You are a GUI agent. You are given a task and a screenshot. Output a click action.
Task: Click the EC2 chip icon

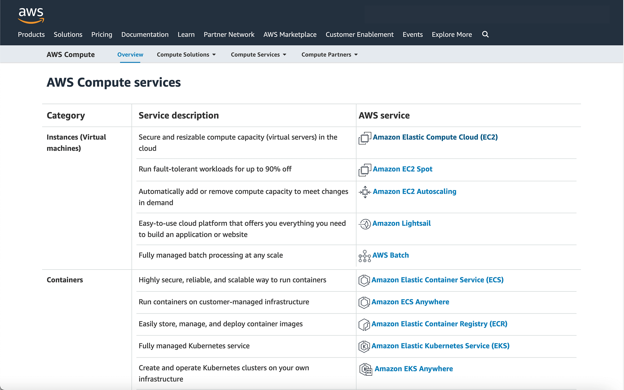click(365, 138)
